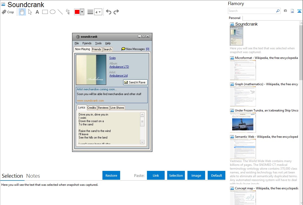
Task: Activate the hand pan tool
Action: [x=22, y=12]
